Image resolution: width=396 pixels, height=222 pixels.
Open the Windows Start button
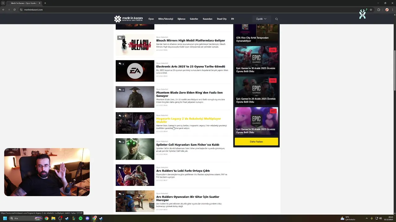pos(5,218)
